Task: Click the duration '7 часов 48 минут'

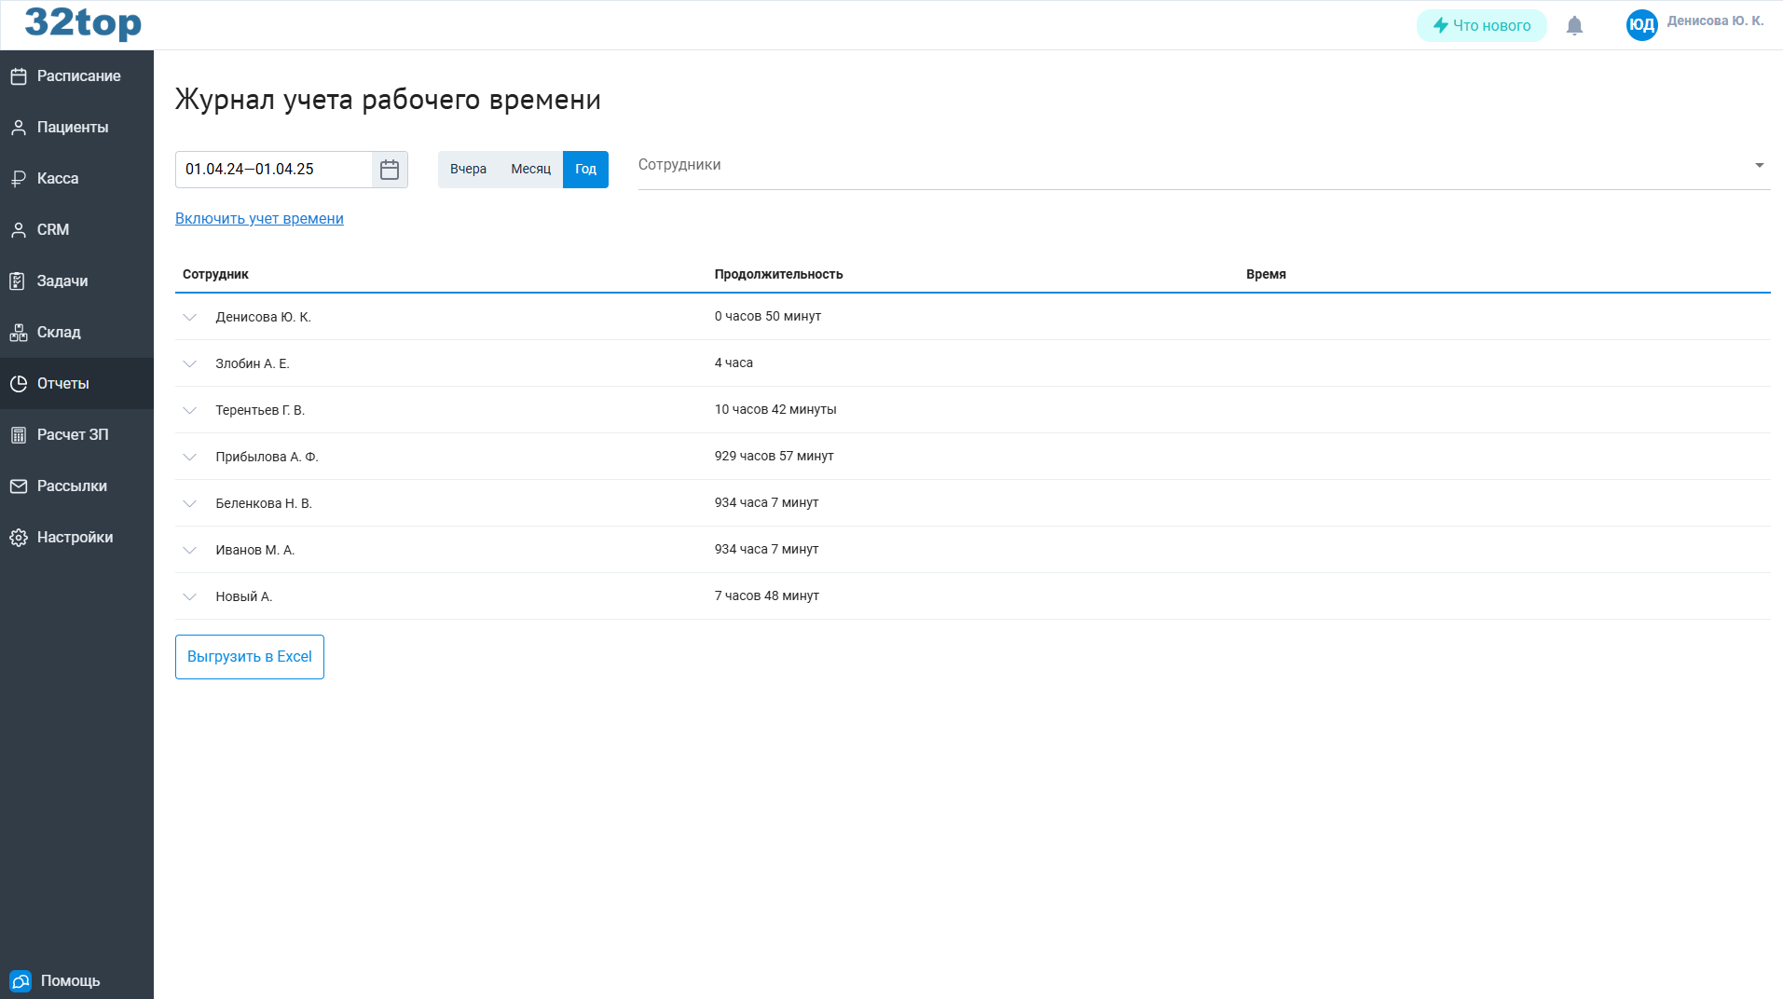Action: tap(766, 596)
